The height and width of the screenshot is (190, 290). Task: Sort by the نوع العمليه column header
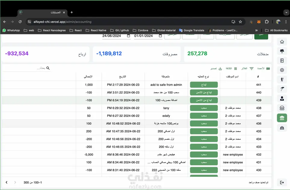[203, 77]
